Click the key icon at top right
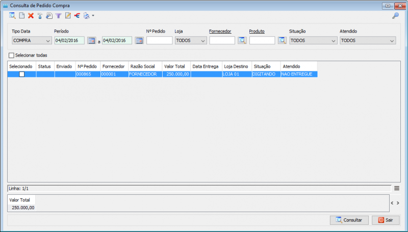Viewport: 408px width, 232px height. (396, 16)
